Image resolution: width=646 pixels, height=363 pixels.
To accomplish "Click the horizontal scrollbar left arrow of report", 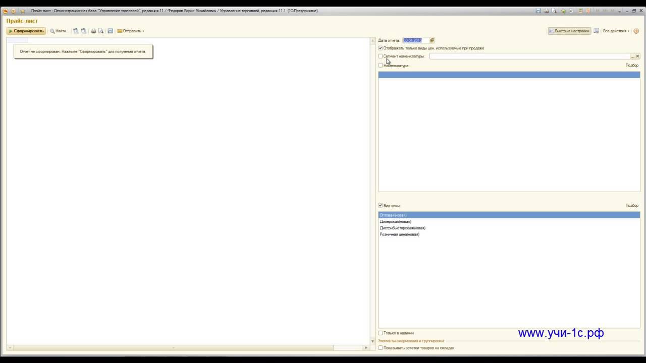I will coord(10,347).
